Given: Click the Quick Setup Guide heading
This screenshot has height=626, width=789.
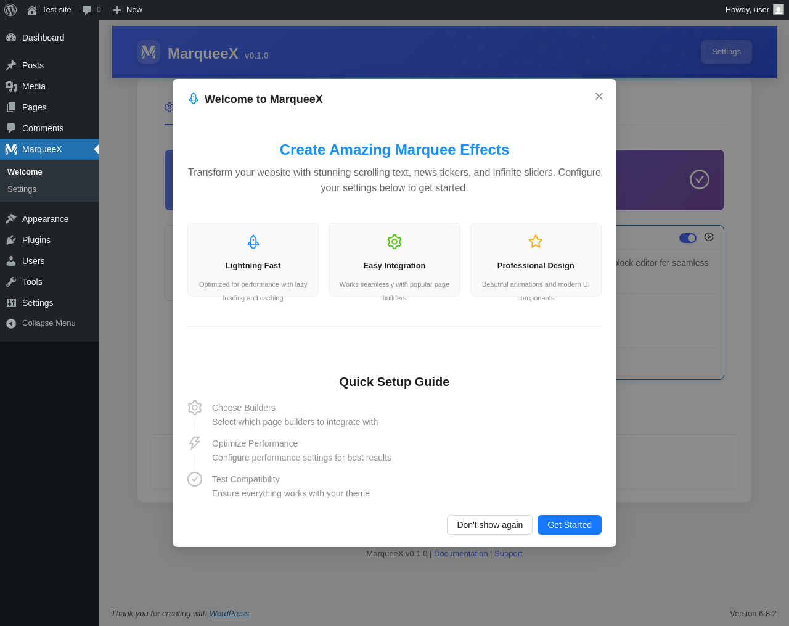Looking at the screenshot, I should click(394, 382).
